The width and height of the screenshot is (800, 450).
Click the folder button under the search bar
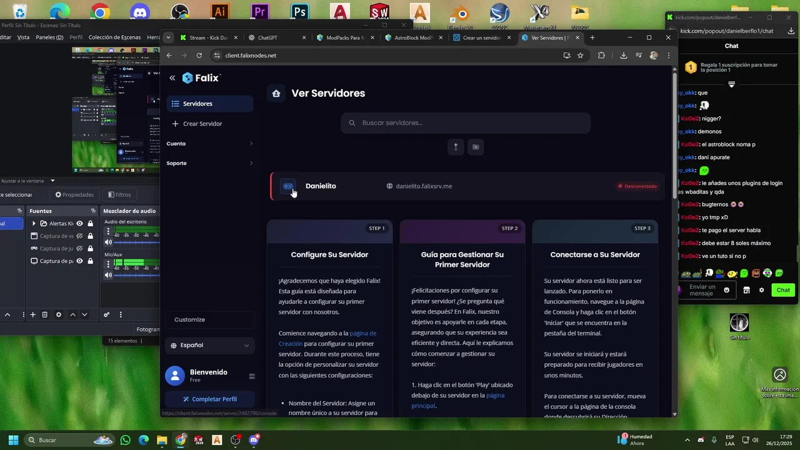pos(476,147)
